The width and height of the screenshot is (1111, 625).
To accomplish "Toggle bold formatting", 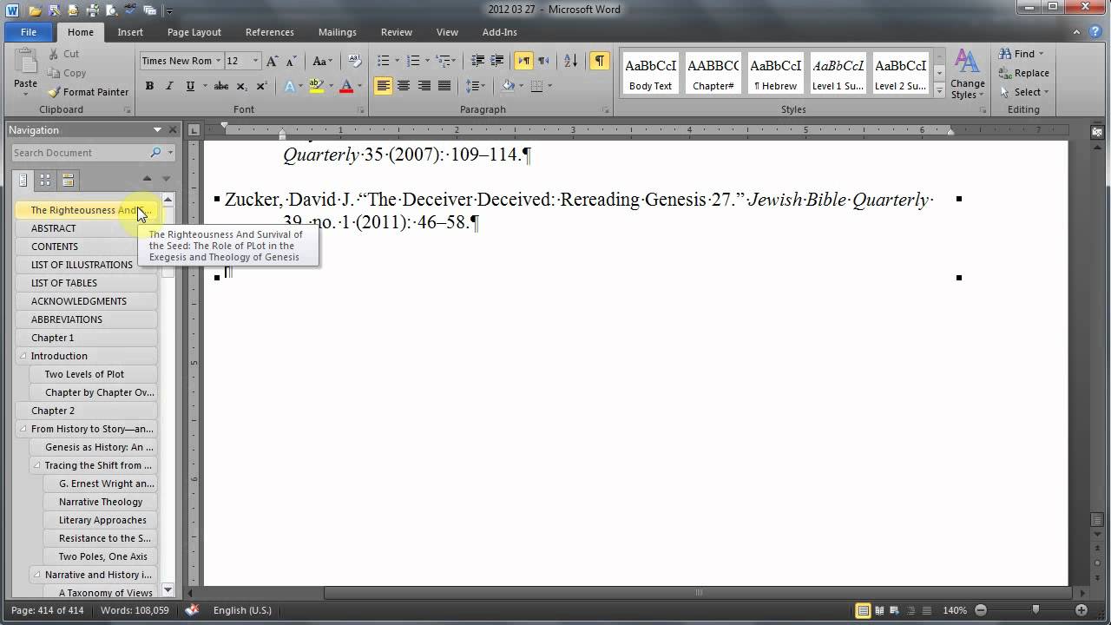I will tap(149, 86).
